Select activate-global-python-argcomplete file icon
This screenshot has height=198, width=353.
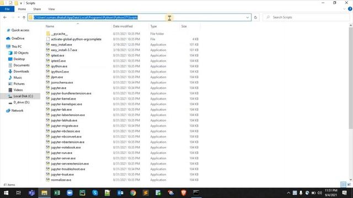[48, 39]
